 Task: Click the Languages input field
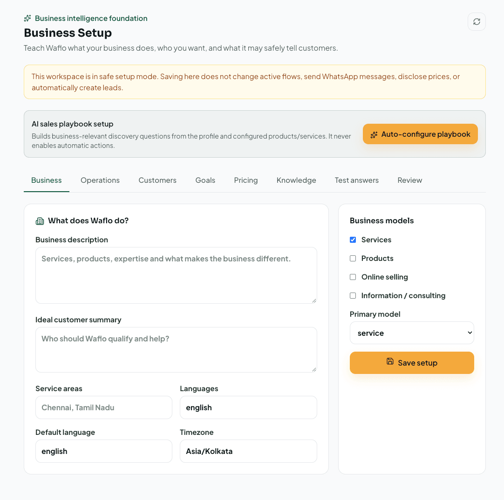(x=248, y=407)
